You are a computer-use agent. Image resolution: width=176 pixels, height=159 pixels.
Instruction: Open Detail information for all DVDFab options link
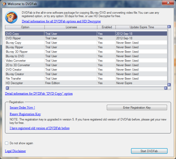(61, 21)
